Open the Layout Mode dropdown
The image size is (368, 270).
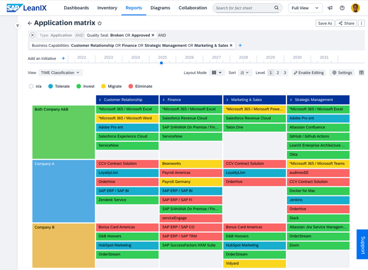pos(217,72)
